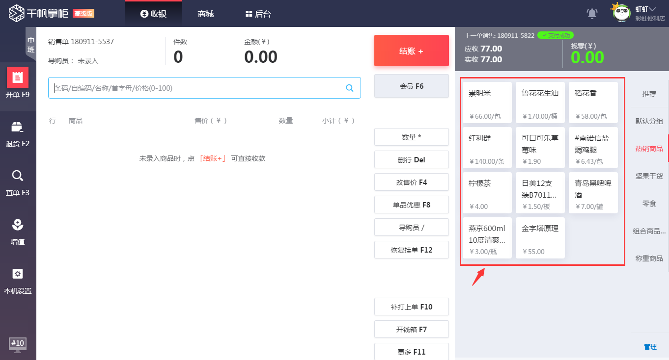Select the 坚果干货 category
Image resolution: width=669 pixels, height=360 pixels.
649,176
